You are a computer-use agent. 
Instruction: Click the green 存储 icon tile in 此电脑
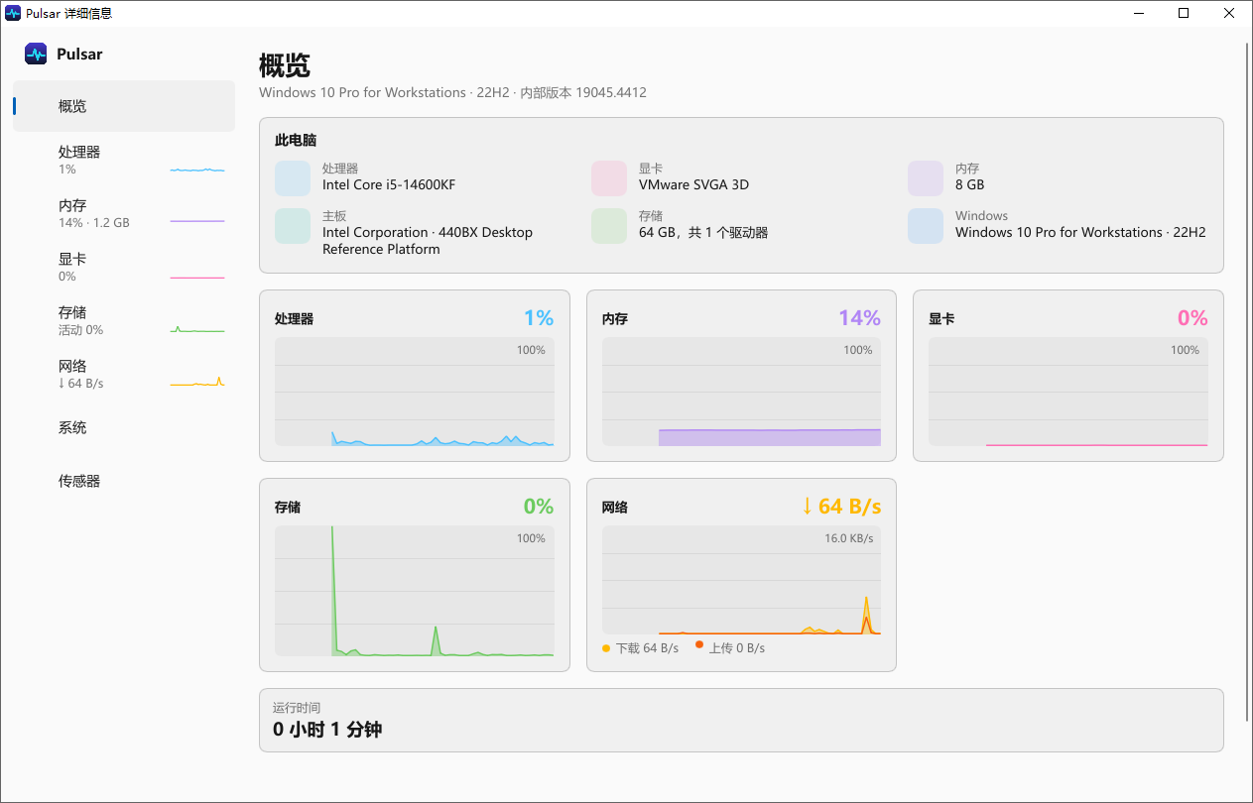[x=609, y=225]
